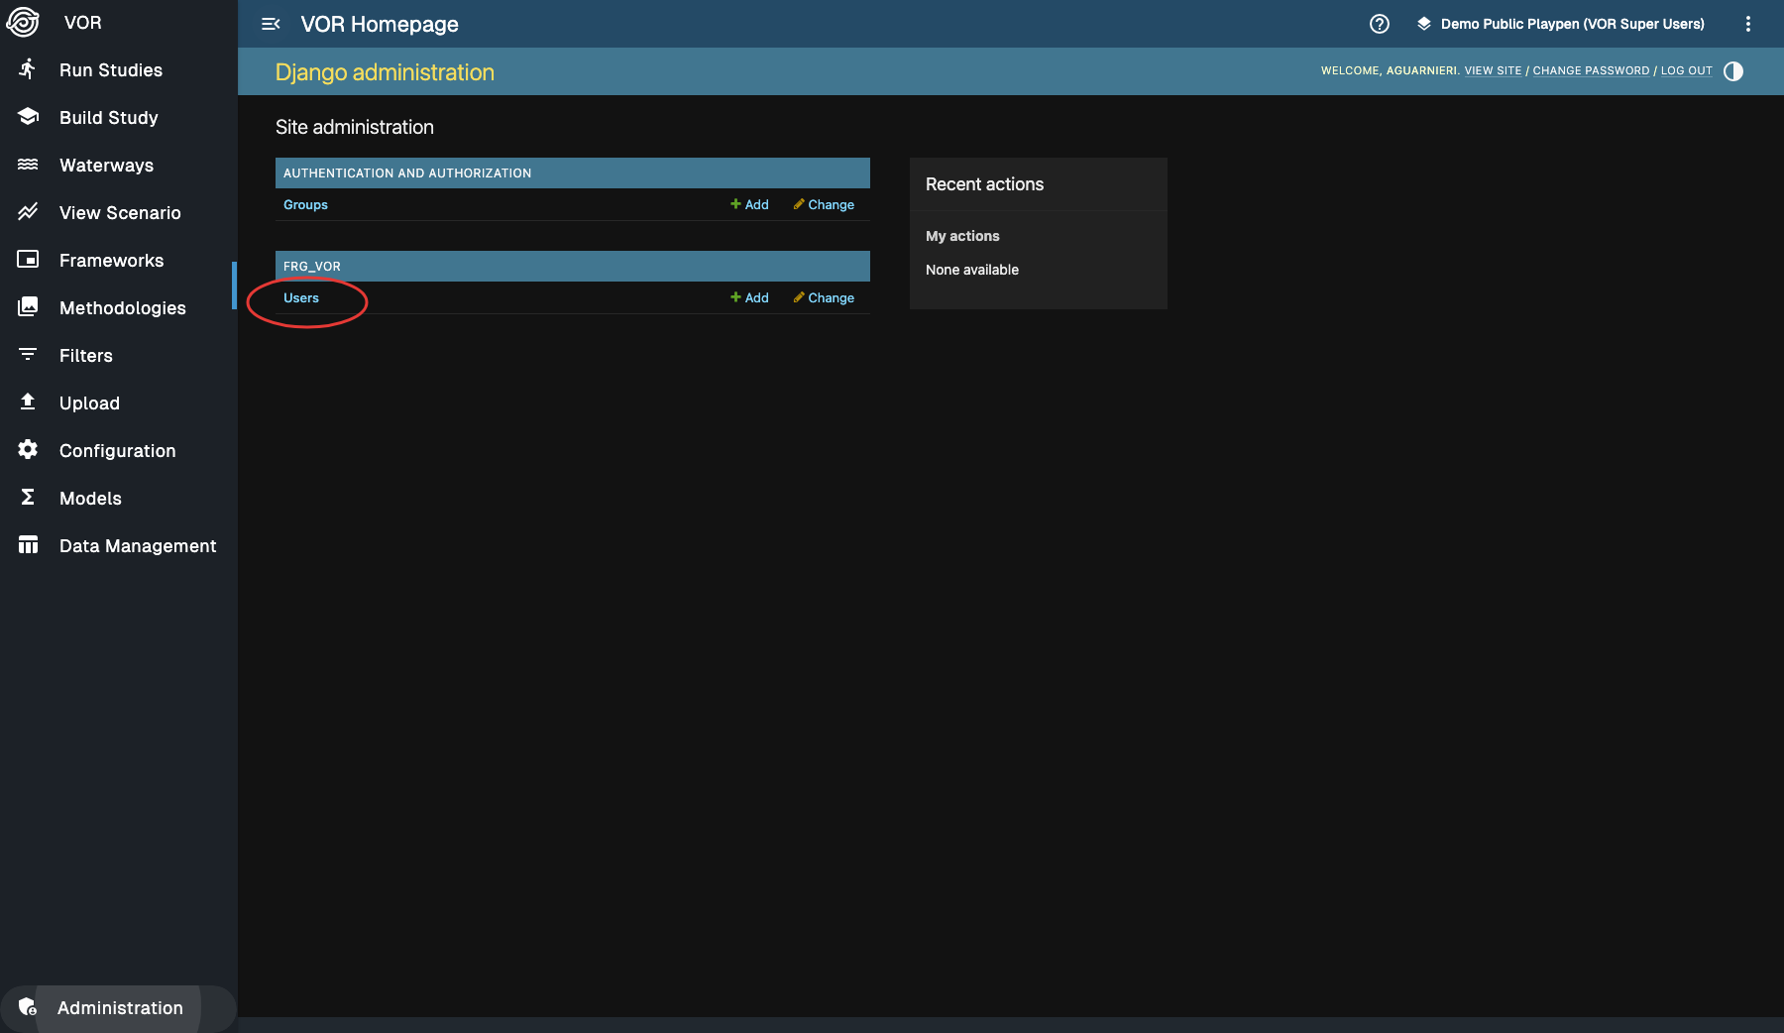Open the Administration menu item

(119, 1008)
